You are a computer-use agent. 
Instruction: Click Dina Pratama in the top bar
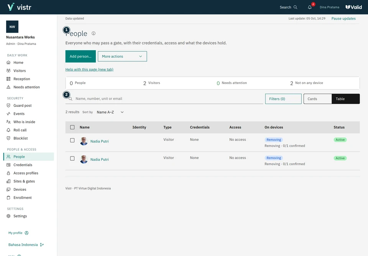pyautogui.click(x=329, y=7)
